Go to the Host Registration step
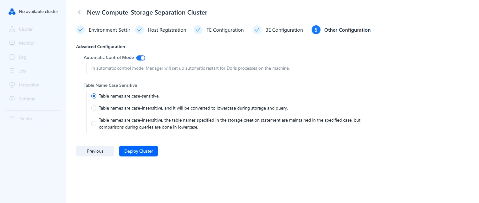The height and width of the screenshot is (203, 479). 166,30
